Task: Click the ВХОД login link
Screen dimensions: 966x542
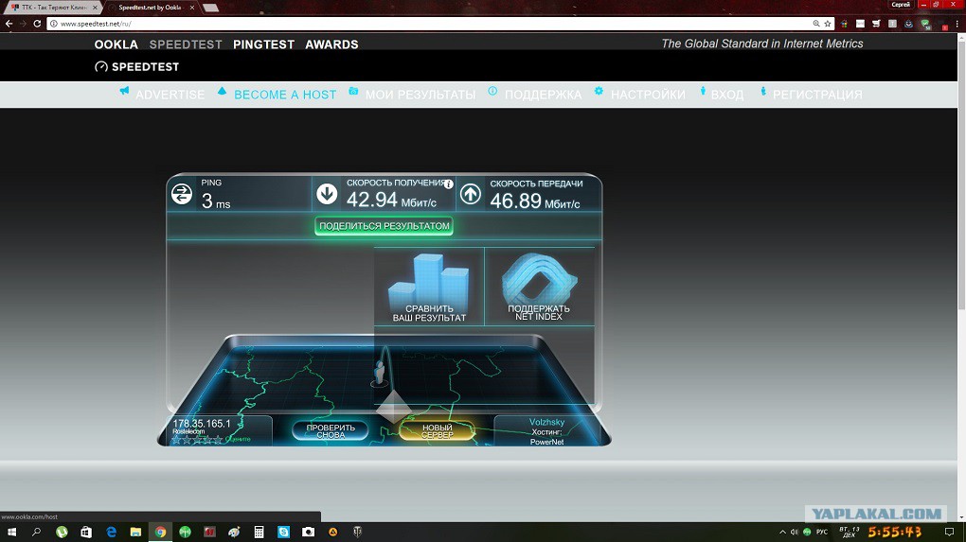Action: tap(727, 95)
